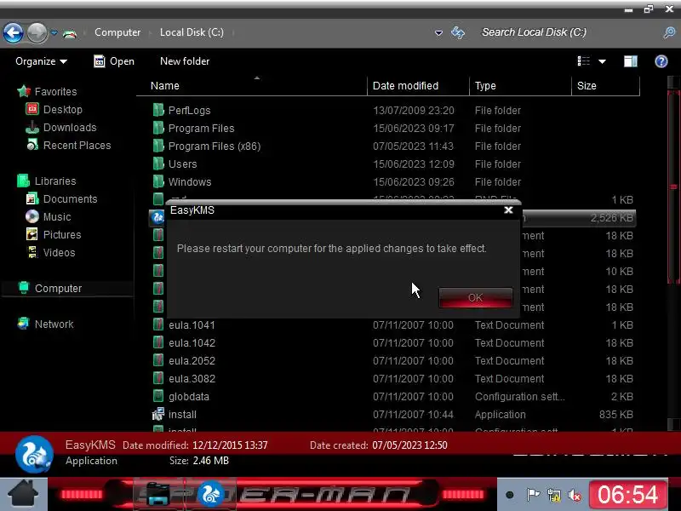Open the Organize menu
681x511 pixels.
[x=41, y=61]
